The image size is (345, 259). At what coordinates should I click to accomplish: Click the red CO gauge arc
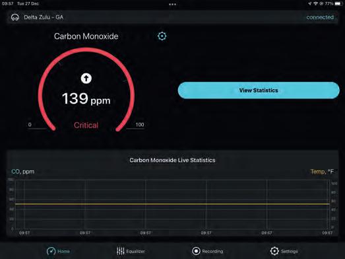(x=86, y=50)
